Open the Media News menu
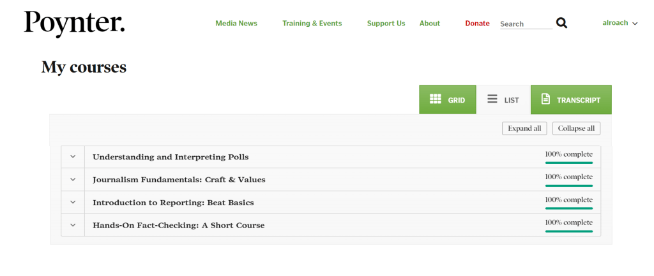Image resolution: width=654 pixels, height=276 pixels. click(236, 24)
